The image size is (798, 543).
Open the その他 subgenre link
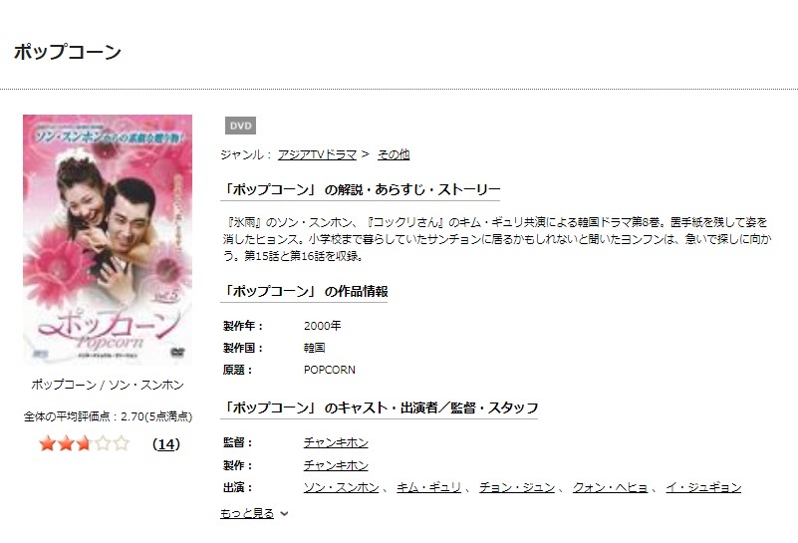[394, 154]
